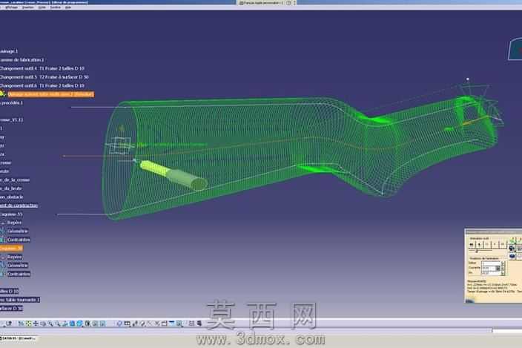Select the highlighted orange machining operation
The width and height of the screenshot is (522, 348).
50,94
